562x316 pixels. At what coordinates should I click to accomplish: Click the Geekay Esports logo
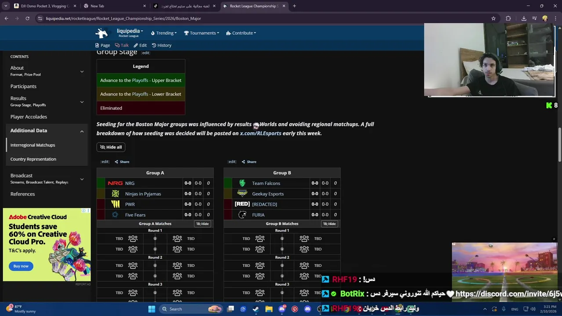coord(242,194)
